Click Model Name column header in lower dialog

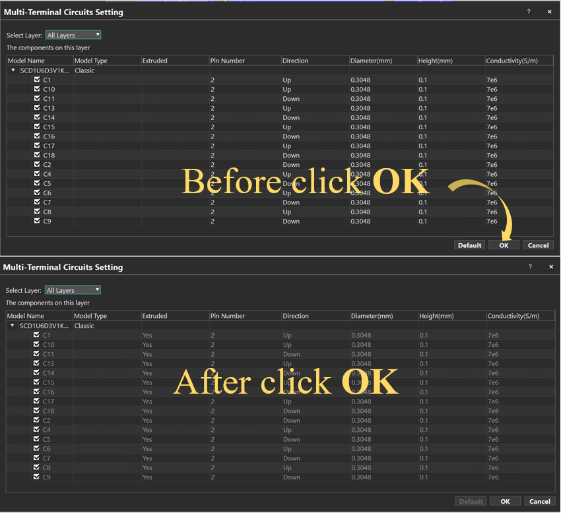click(x=40, y=316)
